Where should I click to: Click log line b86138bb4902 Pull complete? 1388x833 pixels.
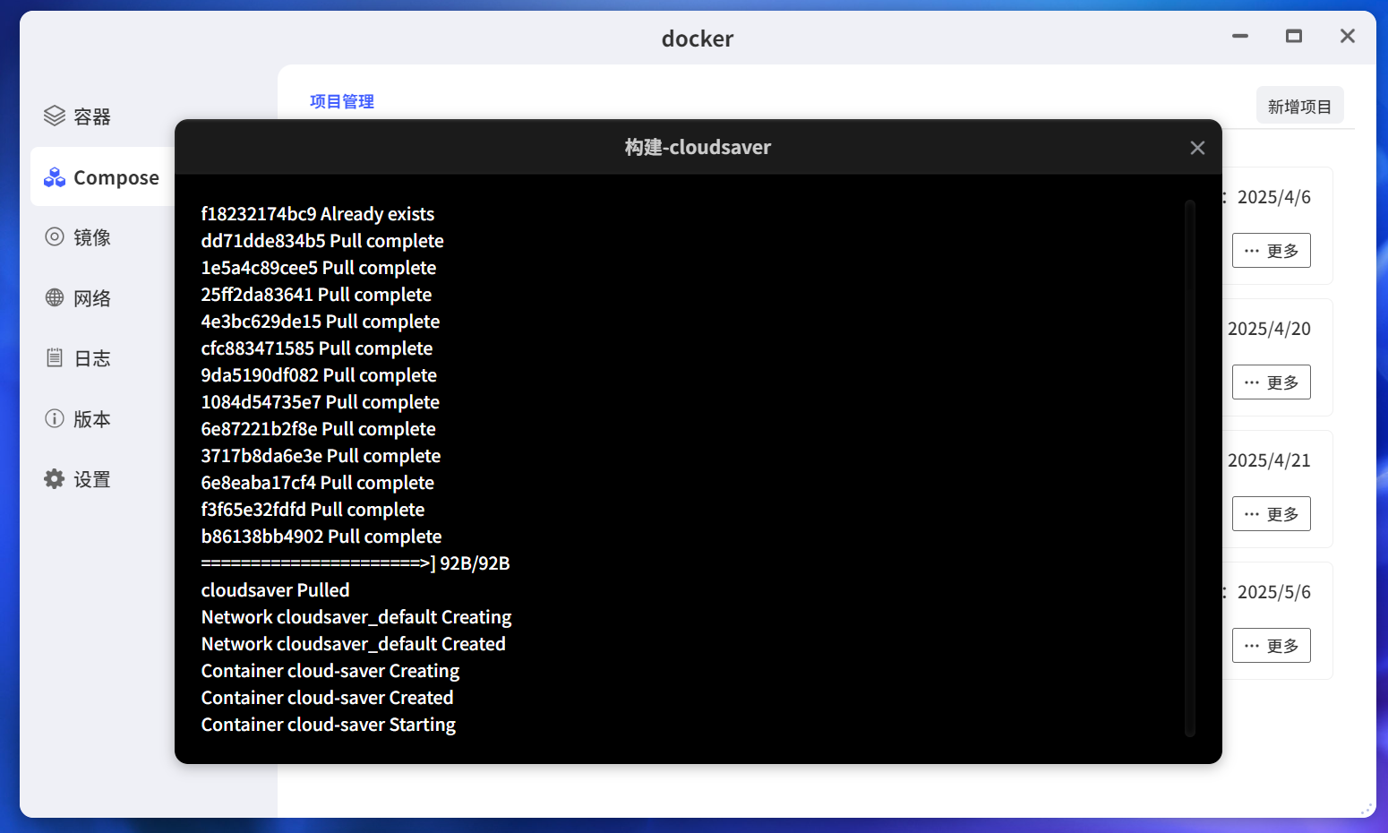pyautogui.click(x=321, y=537)
